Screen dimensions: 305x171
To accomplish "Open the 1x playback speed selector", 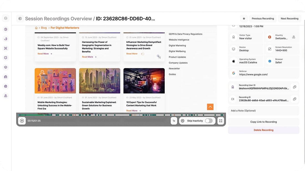I will pos(174,121).
